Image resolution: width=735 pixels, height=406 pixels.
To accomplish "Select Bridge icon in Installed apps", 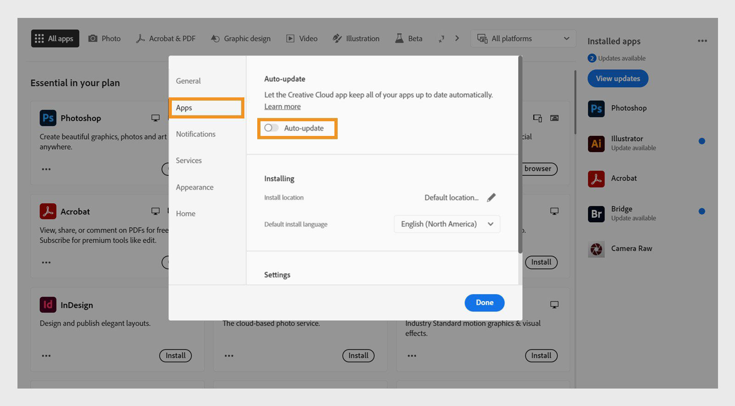I will [x=596, y=214].
